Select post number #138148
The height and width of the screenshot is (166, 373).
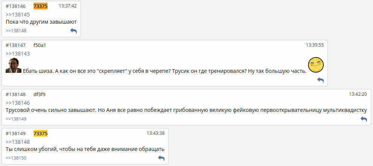click(x=15, y=94)
